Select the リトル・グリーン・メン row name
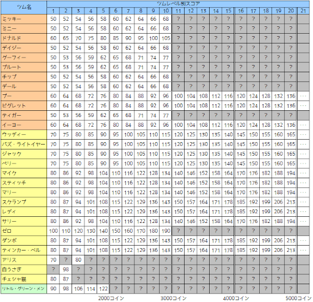The image size is (313, 302). (24, 289)
